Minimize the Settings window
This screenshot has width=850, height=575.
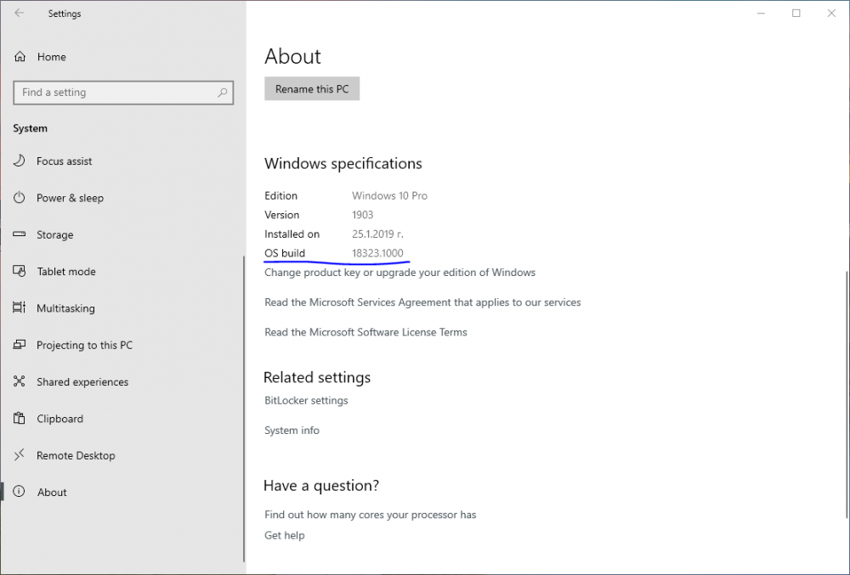[x=761, y=13]
